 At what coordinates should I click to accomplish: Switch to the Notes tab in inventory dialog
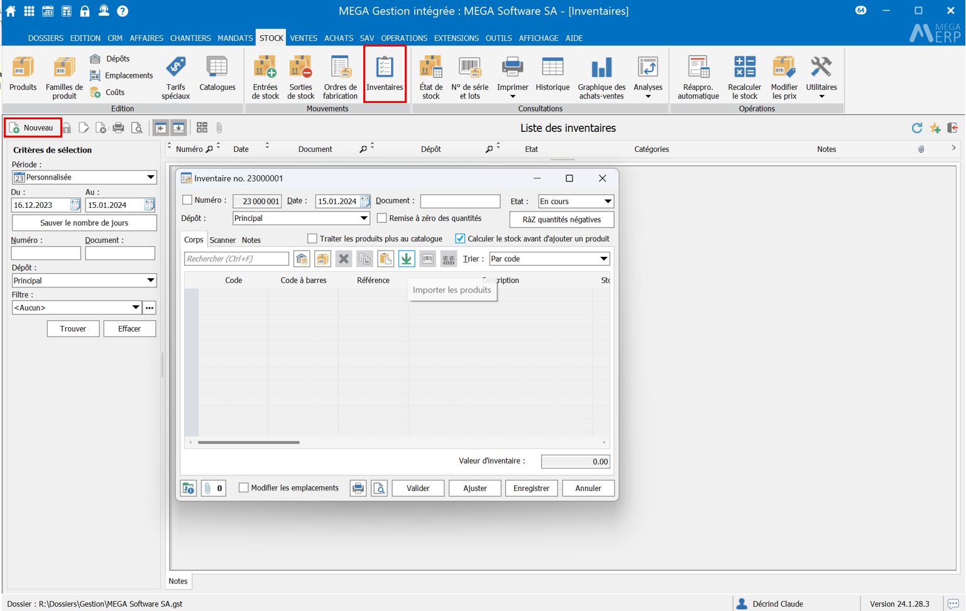tap(251, 240)
